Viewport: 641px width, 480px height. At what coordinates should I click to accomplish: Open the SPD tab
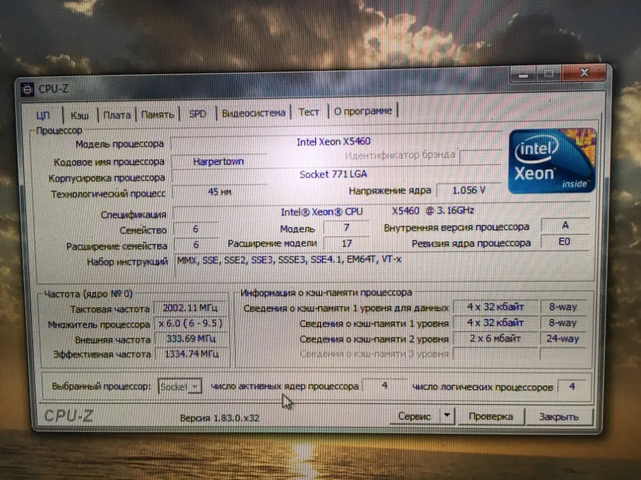(x=197, y=114)
